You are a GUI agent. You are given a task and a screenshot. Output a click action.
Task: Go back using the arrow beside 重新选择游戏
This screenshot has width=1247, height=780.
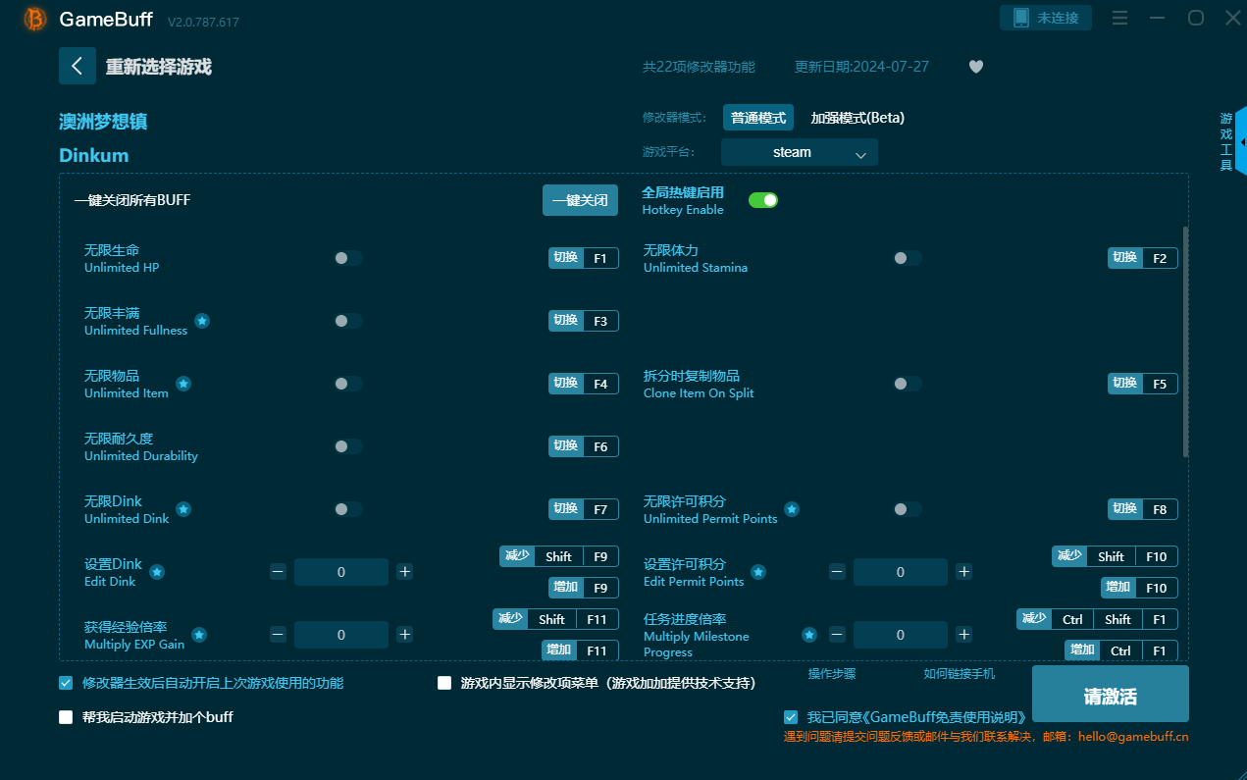[78, 66]
